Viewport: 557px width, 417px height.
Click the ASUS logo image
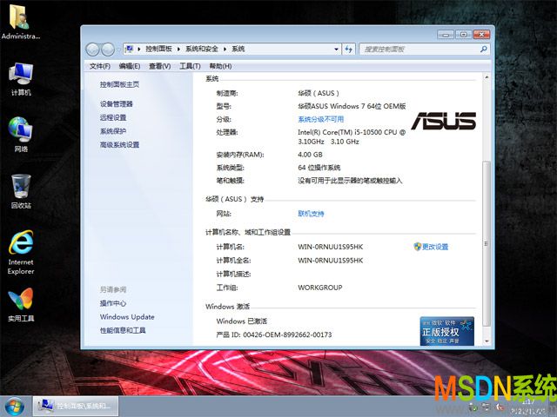[444, 121]
